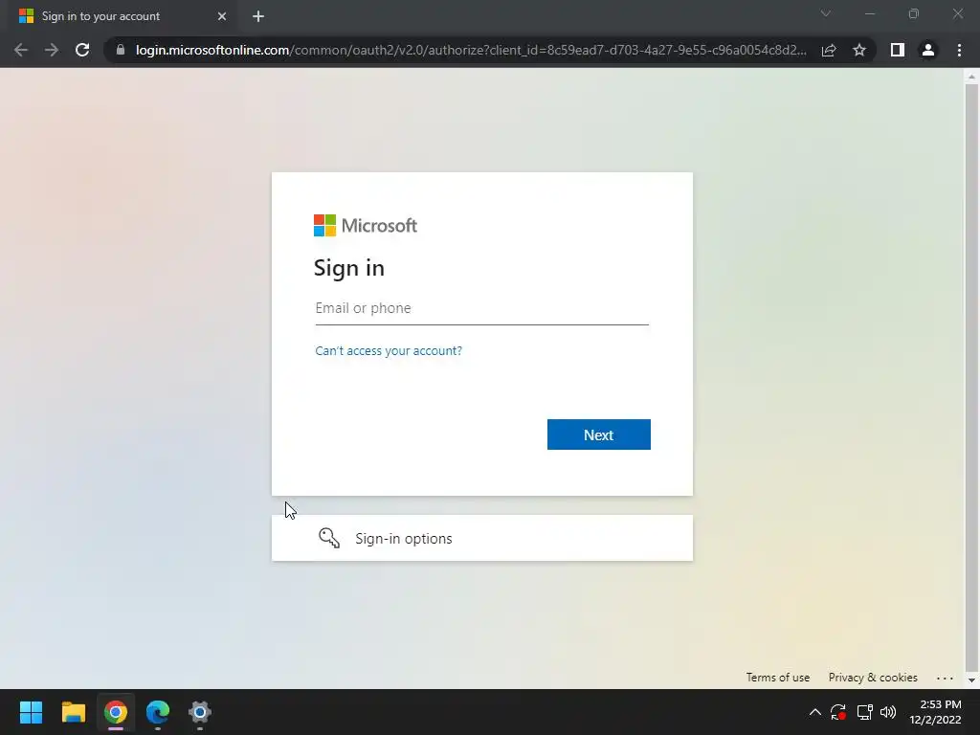Reload the sign-in page
The image size is (980, 735).
[x=82, y=50]
